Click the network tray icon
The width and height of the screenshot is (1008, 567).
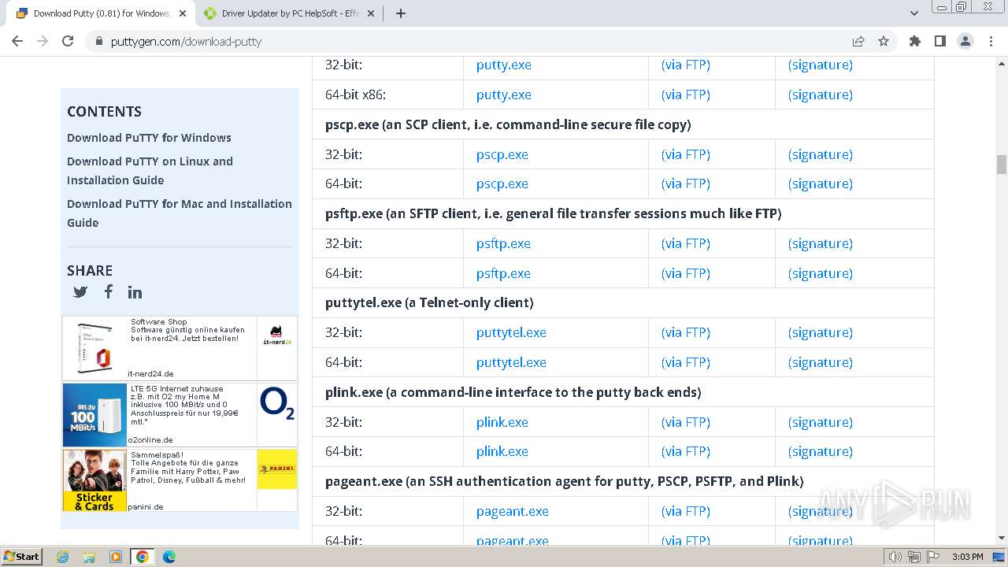pos(914,557)
